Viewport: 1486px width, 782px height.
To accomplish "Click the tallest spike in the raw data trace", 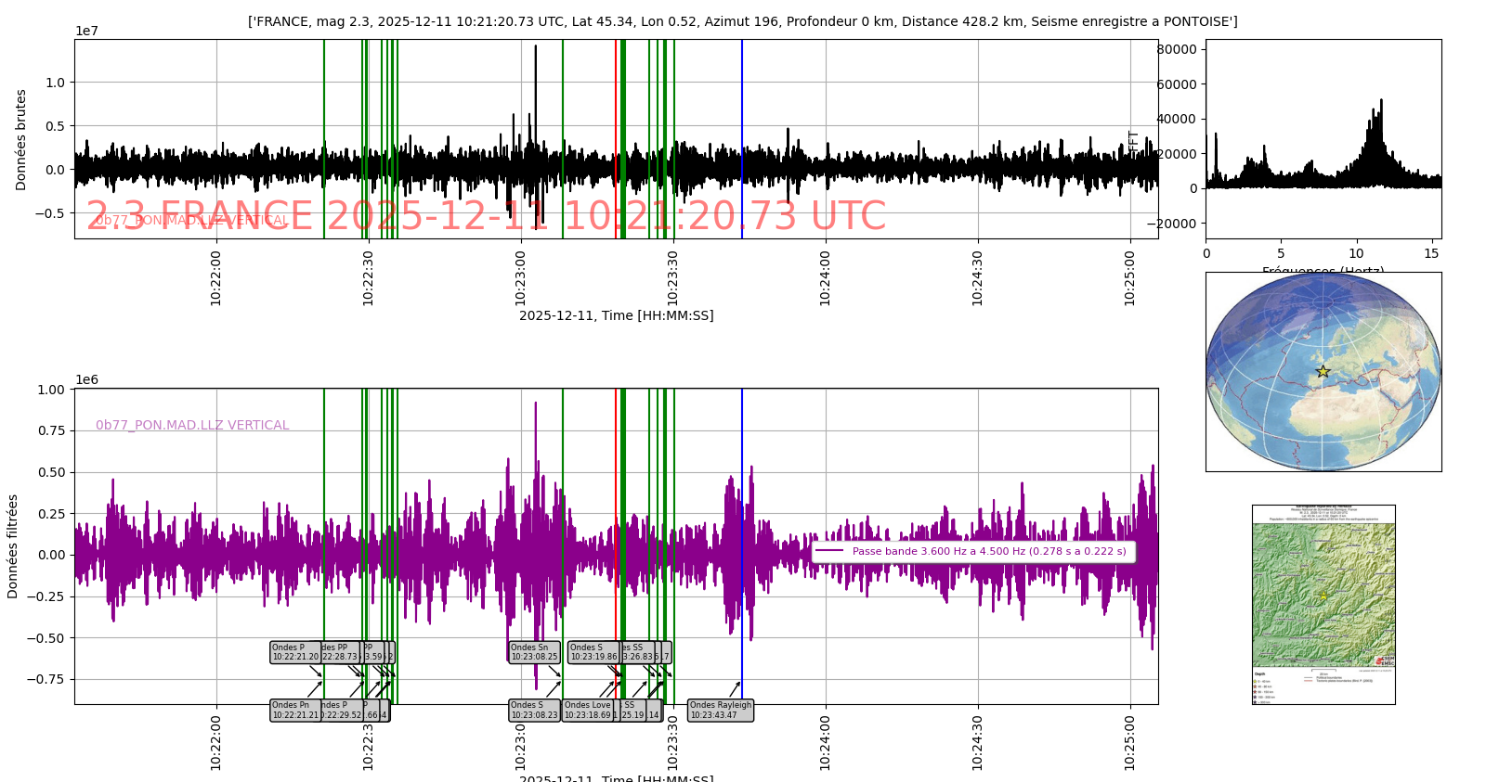I will coord(536,48).
